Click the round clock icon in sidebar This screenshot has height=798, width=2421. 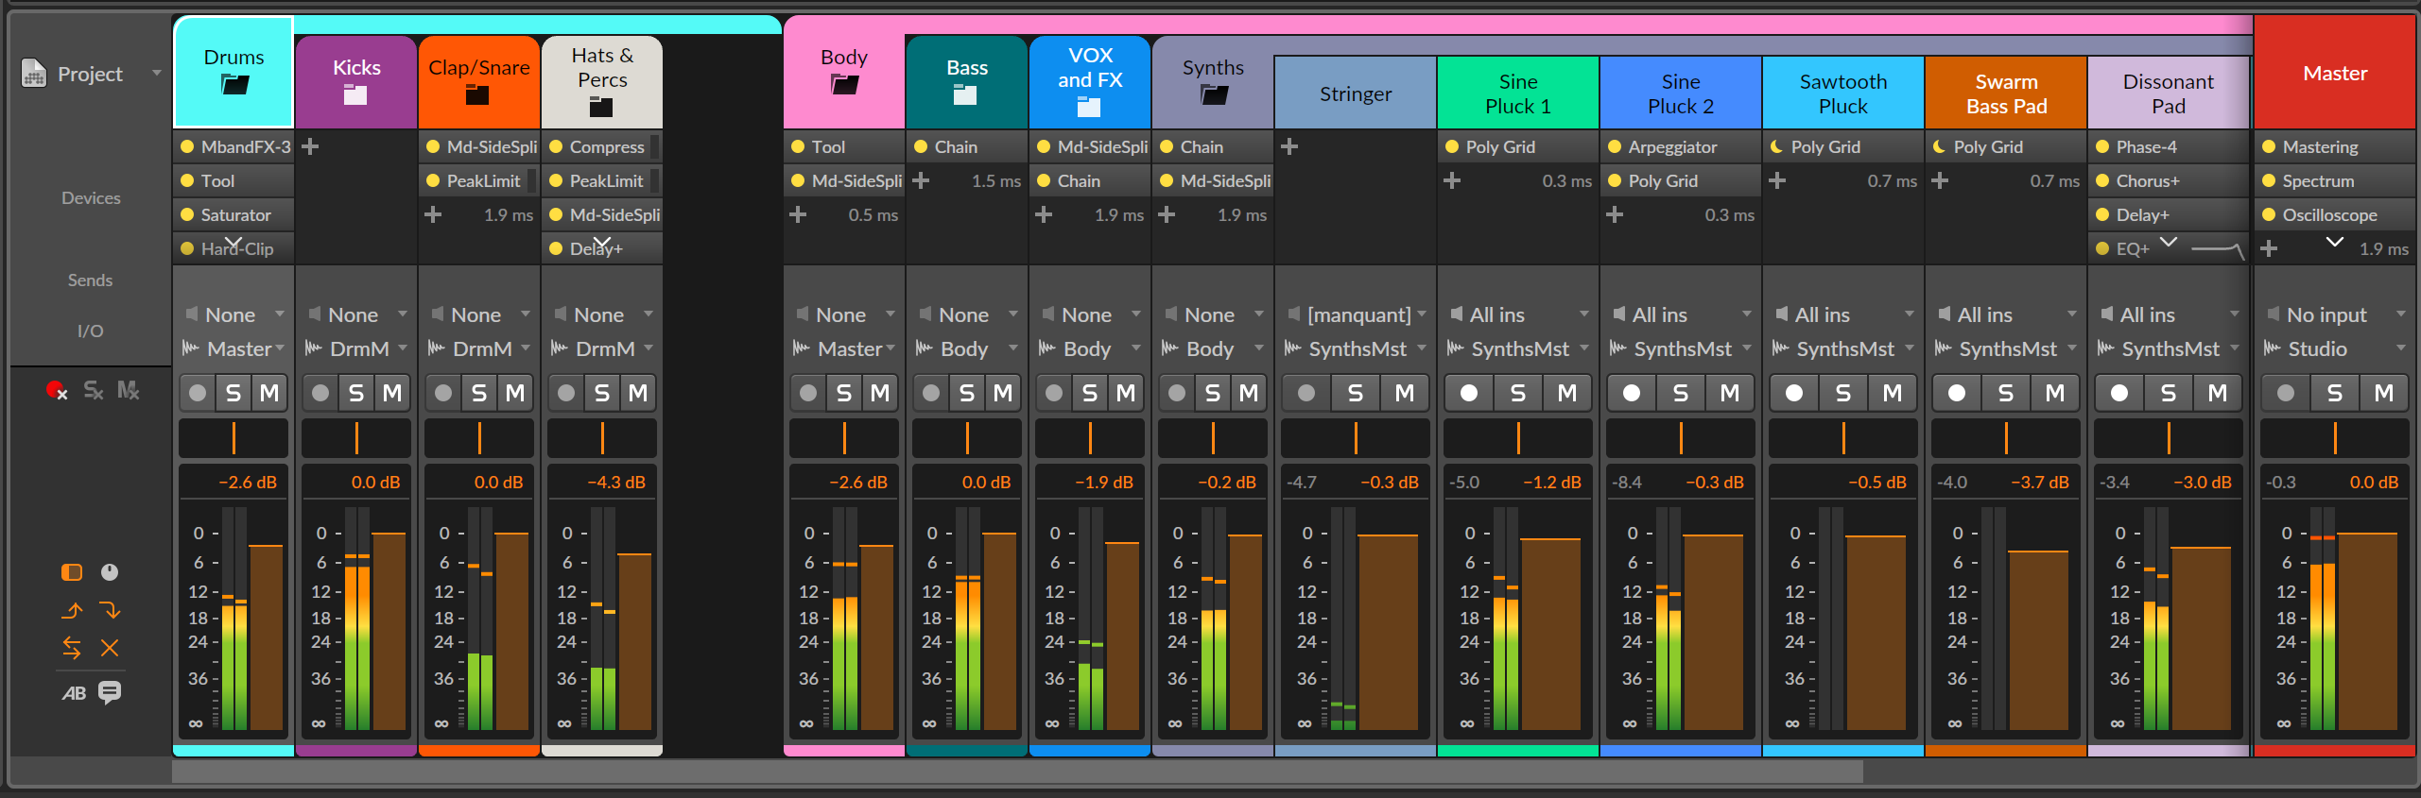coord(110,572)
